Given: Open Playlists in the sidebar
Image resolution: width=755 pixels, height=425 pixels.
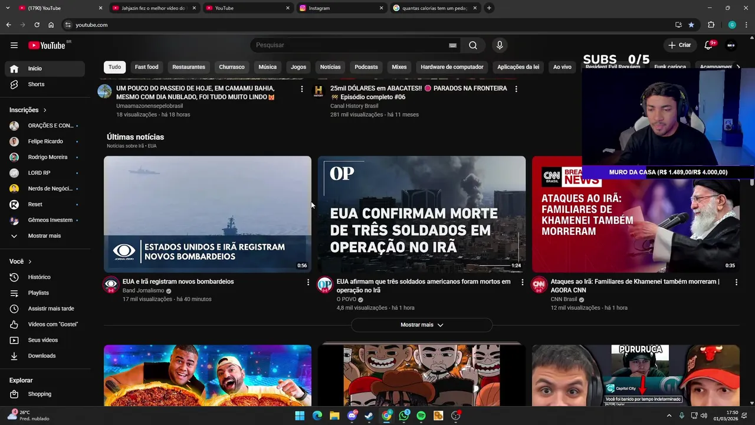Looking at the screenshot, I should click(45, 293).
